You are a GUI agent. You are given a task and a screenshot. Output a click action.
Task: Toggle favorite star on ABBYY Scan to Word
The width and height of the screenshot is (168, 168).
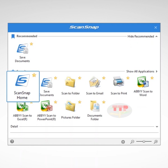point(152,78)
